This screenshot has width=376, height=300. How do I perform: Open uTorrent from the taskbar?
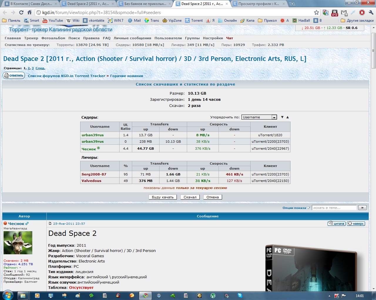(213, 296)
